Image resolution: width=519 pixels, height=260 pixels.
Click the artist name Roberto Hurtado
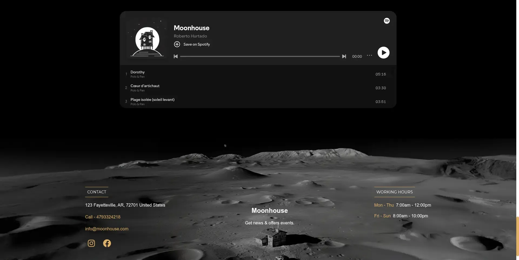click(x=190, y=36)
